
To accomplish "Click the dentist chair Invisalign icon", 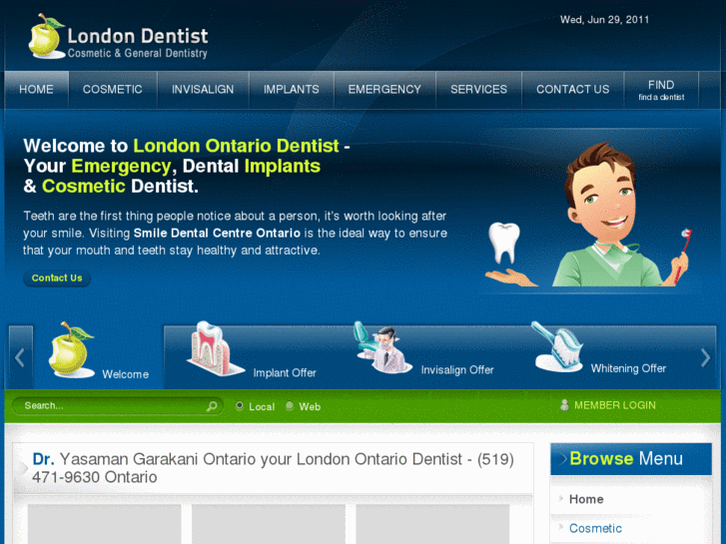I will [383, 347].
